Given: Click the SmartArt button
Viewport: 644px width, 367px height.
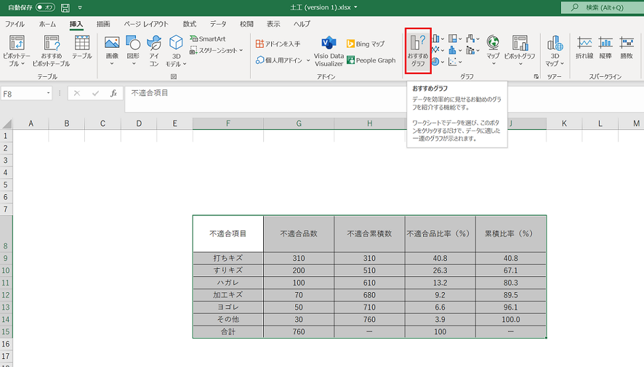Looking at the screenshot, I should 208,39.
